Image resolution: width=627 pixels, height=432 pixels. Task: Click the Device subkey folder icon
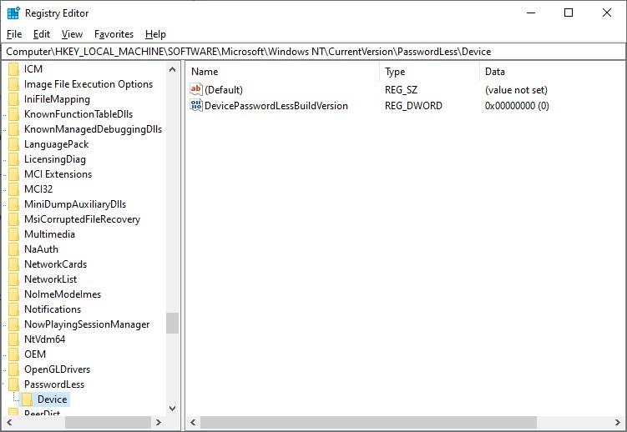point(28,399)
